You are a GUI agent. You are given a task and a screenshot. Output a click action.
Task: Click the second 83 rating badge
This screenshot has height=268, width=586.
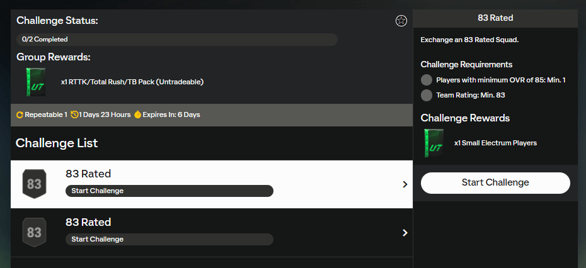(34, 233)
